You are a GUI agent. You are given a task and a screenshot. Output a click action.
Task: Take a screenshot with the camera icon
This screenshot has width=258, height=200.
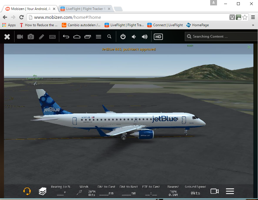pos(31,36)
